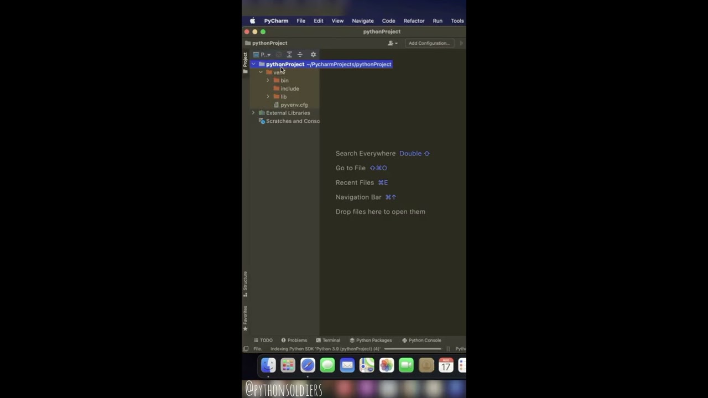Select the External Libraries label
This screenshot has height=398, width=708.
pos(288,113)
